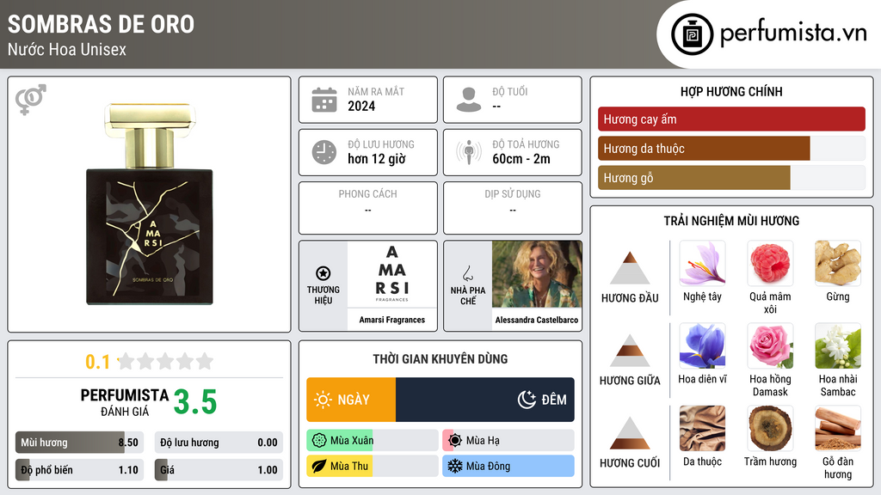
Task: Click the clock icon beside Độ lưu hương
Action: 324,152
